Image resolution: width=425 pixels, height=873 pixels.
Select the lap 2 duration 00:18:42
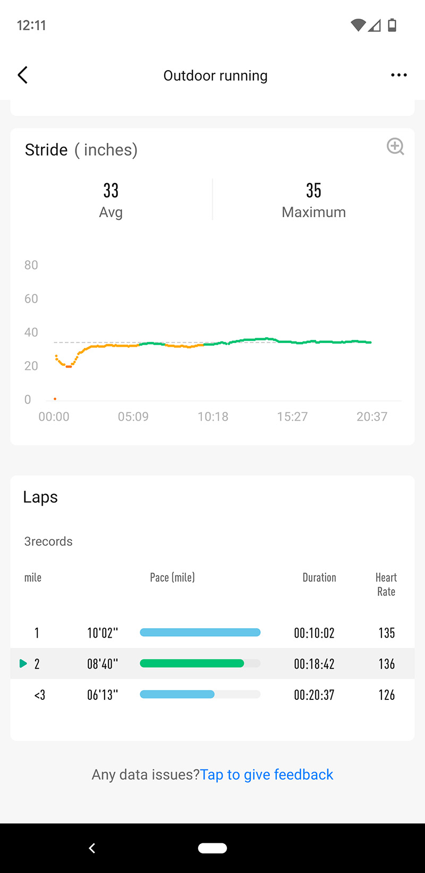coord(314,664)
